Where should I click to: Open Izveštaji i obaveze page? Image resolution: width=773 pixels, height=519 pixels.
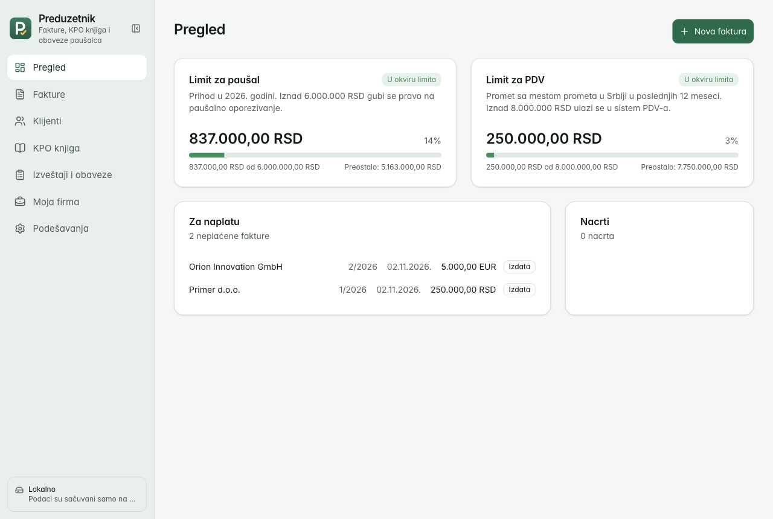77,175
